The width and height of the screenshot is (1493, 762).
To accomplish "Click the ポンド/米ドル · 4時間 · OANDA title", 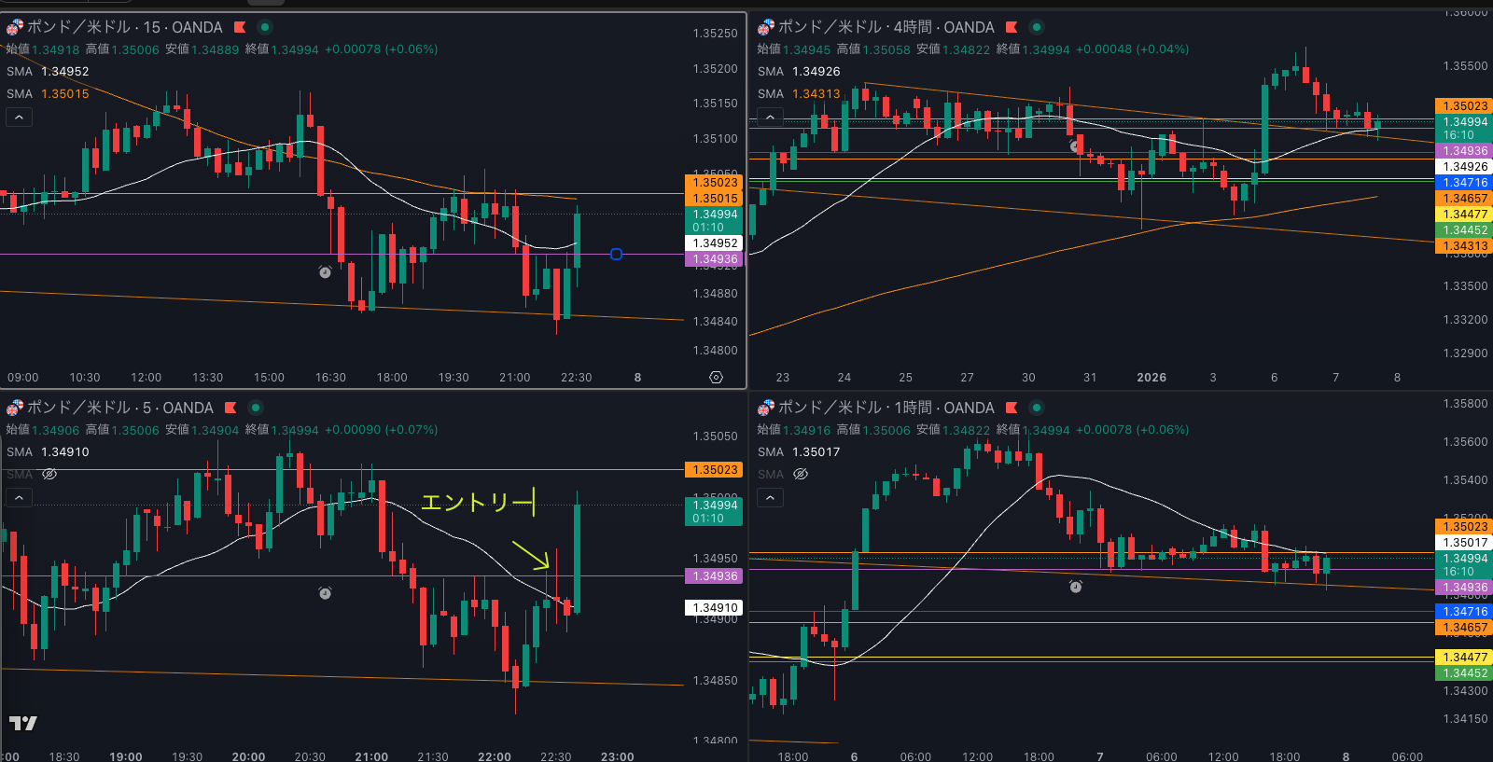I will click(885, 28).
